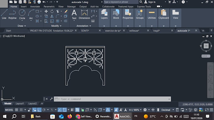Click the Sign In button

click(x=150, y=2)
